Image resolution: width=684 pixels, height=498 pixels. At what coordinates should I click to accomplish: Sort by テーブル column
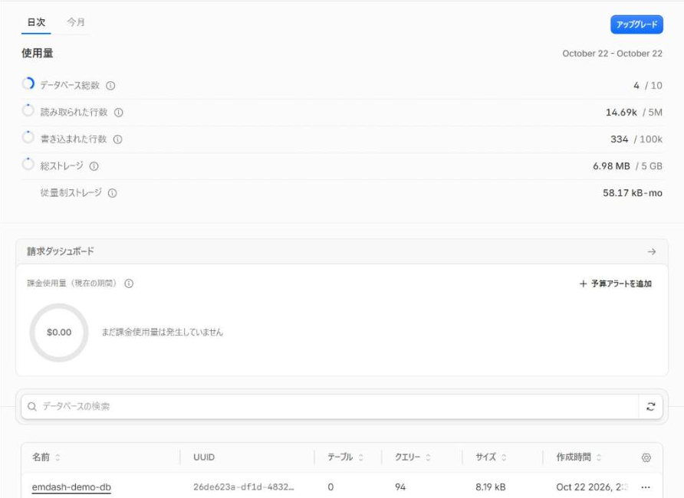(x=346, y=457)
